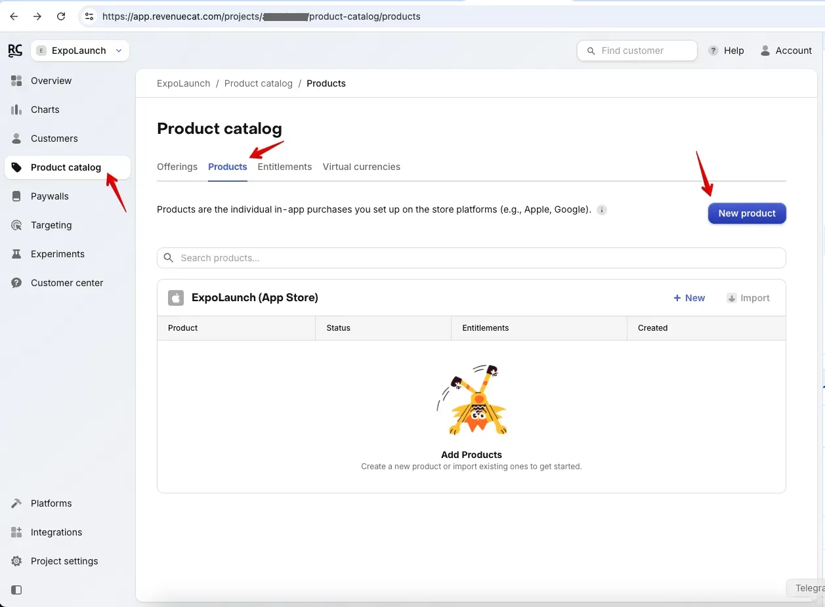Go forward in browser history
Screen dimensions: 825x607
point(37,16)
